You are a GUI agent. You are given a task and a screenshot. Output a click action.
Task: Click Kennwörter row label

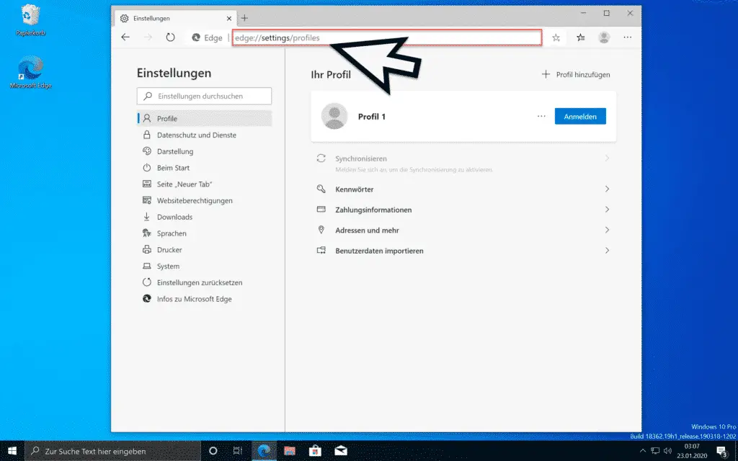point(354,189)
